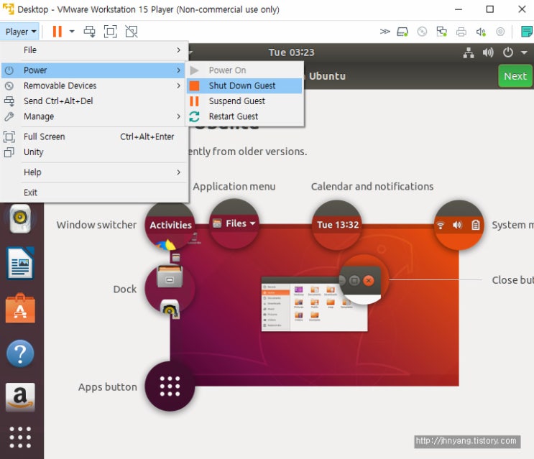Open the green message log note icon

(x=527, y=32)
